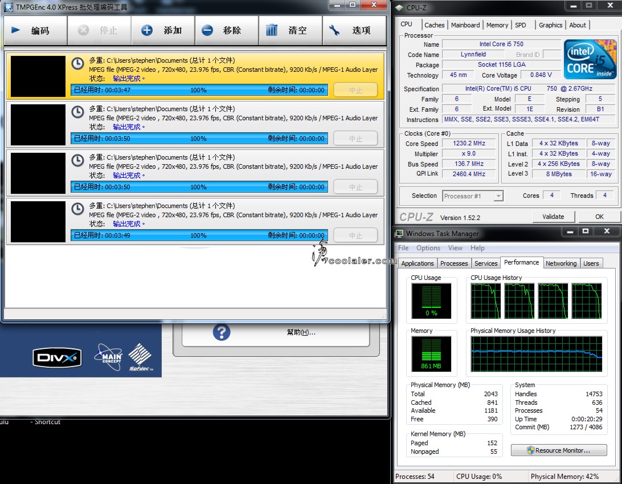Click the DivX logo
The height and width of the screenshot is (484, 622).
pyautogui.click(x=57, y=358)
